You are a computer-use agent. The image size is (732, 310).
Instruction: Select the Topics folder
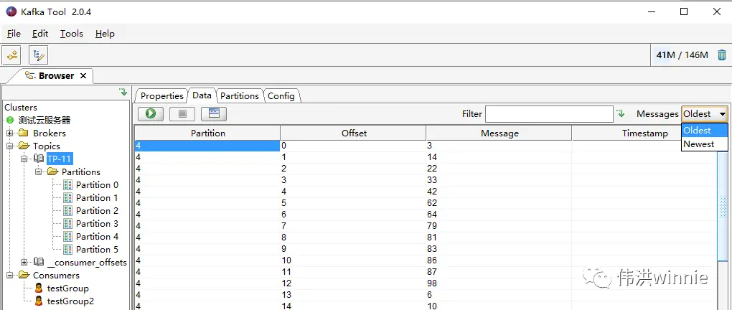[46, 146]
